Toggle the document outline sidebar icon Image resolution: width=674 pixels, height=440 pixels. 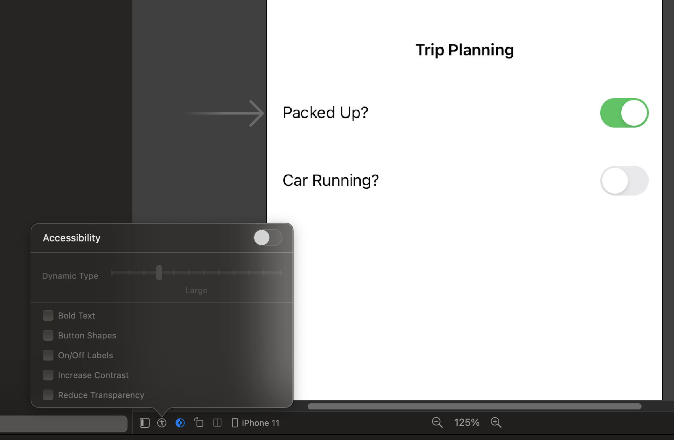144,423
